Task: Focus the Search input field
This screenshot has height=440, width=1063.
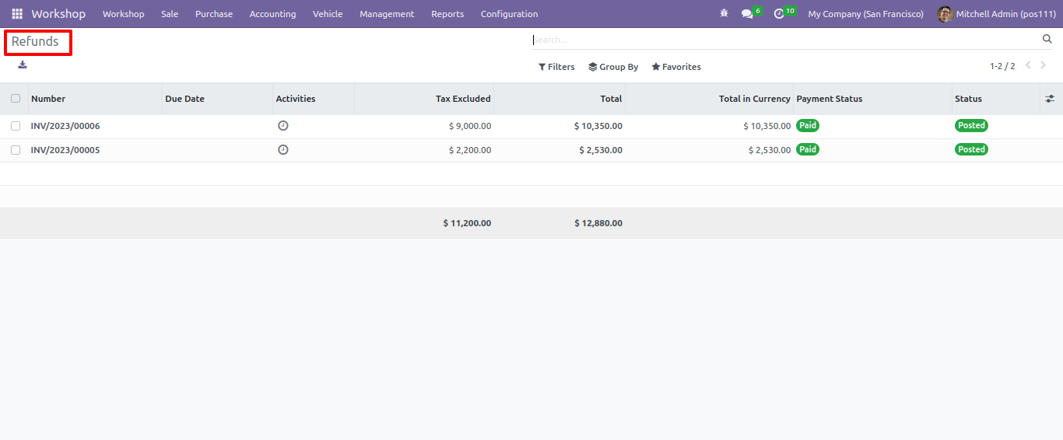Action: (x=784, y=40)
